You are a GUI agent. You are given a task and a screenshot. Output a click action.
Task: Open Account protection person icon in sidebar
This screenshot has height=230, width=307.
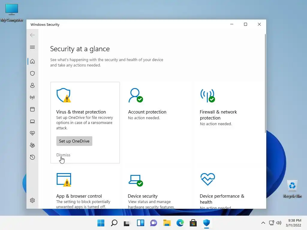tap(32, 85)
